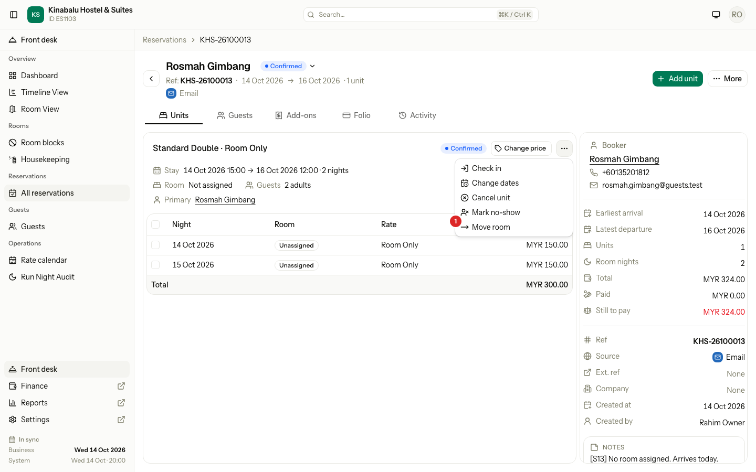Viewport: 756px width, 472px height.
Task: Open the RO user avatar
Action: pos(737,15)
